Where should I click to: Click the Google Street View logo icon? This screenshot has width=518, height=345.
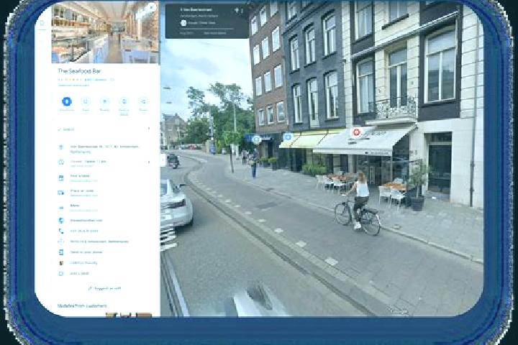[x=183, y=23]
